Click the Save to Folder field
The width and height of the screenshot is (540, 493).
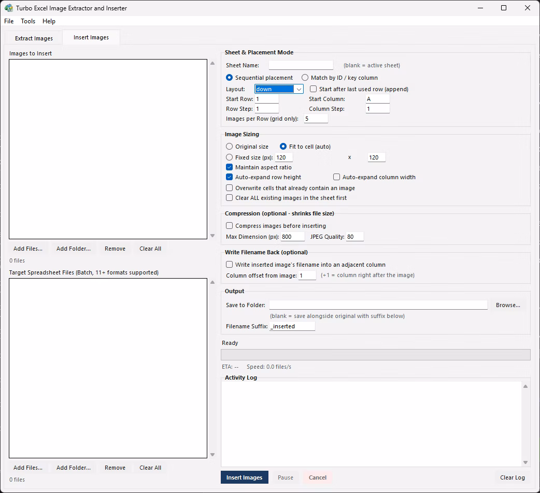click(378, 305)
